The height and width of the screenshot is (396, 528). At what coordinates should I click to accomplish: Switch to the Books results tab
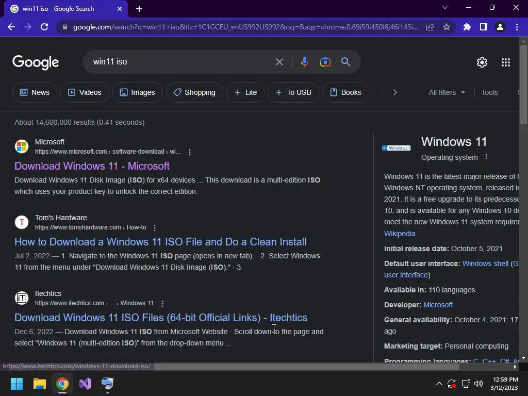point(345,92)
